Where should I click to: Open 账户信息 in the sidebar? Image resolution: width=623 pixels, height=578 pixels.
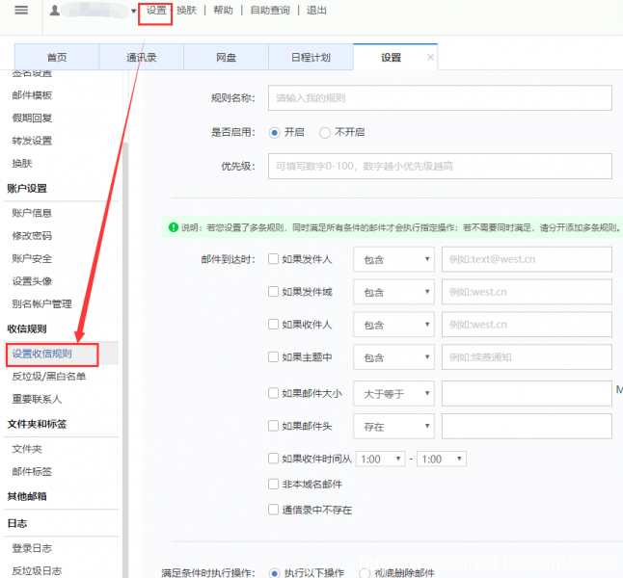click(32, 213)
